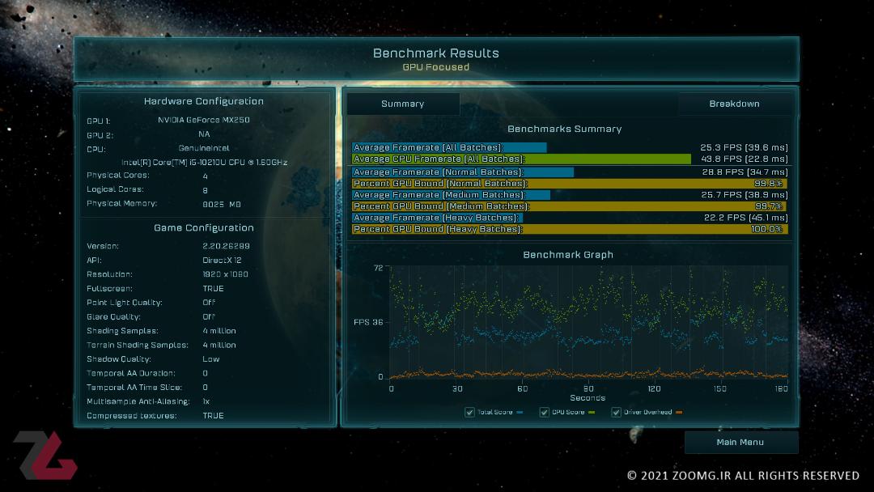The image size is (874, 492).
Task: Click the Terrain Shading Samples label
Action: (137, 345)
